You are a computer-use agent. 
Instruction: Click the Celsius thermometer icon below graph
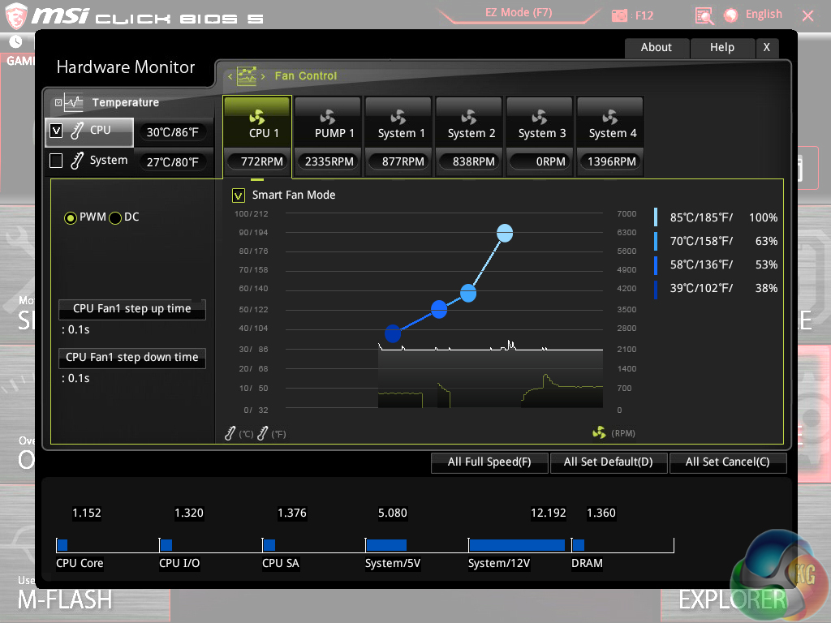pyautogui.click(x=230, y=434)
